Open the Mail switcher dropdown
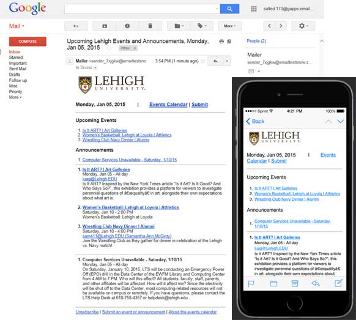Screen dimensions: 356x320 click(17, 26)
